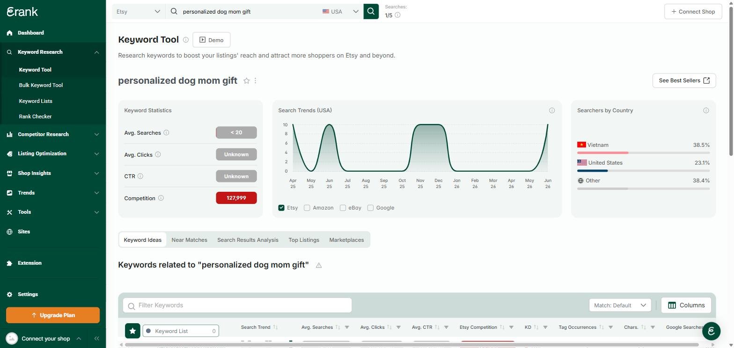This screenshot has width=734, height=348.
Task: Click the Extension puzzle icon
Action: (x=9, y=263)
